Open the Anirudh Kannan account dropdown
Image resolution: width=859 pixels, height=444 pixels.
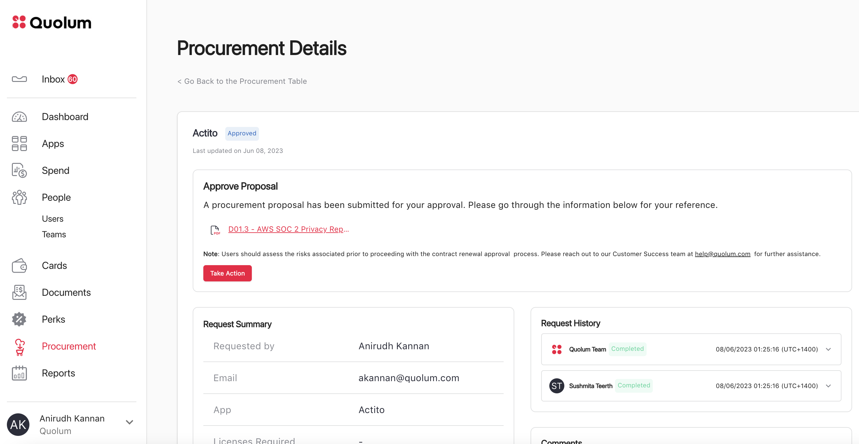tap(130, 422)
